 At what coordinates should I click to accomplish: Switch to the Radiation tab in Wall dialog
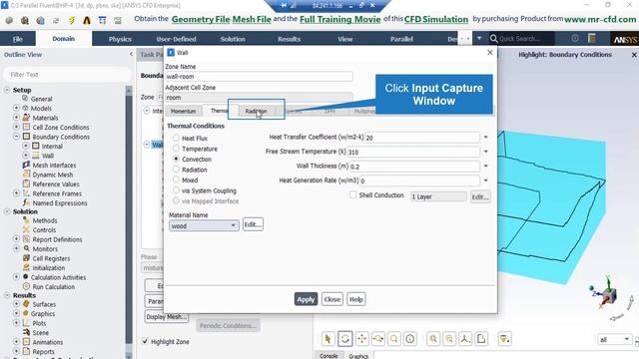(256, 111)
